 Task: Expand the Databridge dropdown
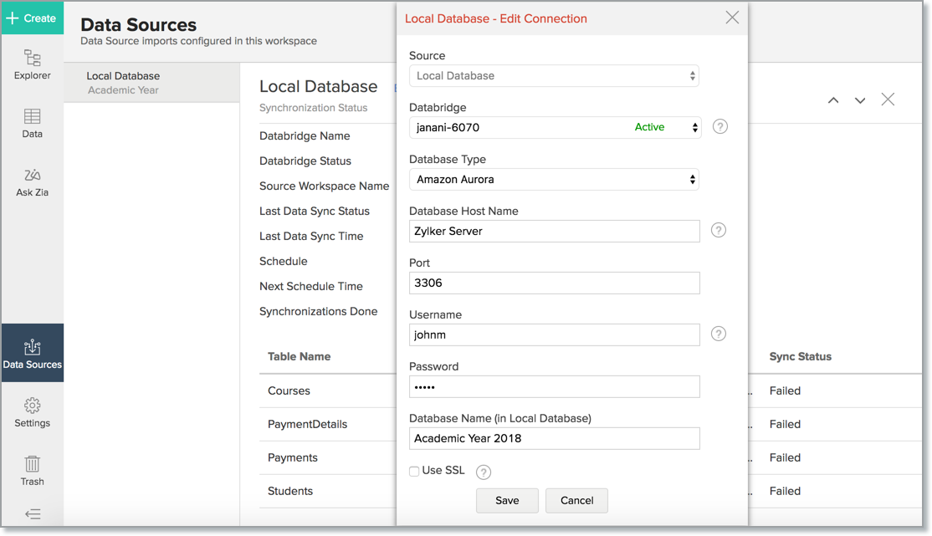[554, 128]
